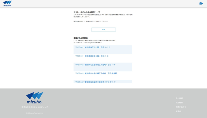Click the テスト一郎さんの勤怠管理ページ heading

(x=87, y=12)
